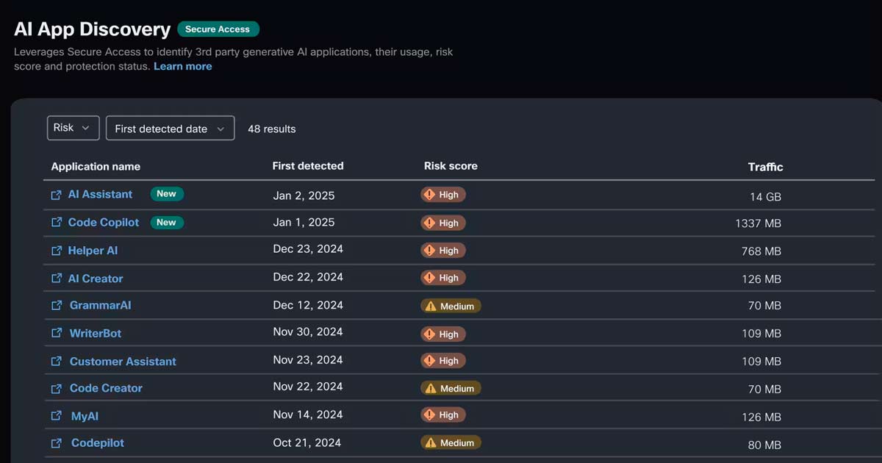Open the external link icon beside WriterBot

pyautogui.click(x=57, y=334)
